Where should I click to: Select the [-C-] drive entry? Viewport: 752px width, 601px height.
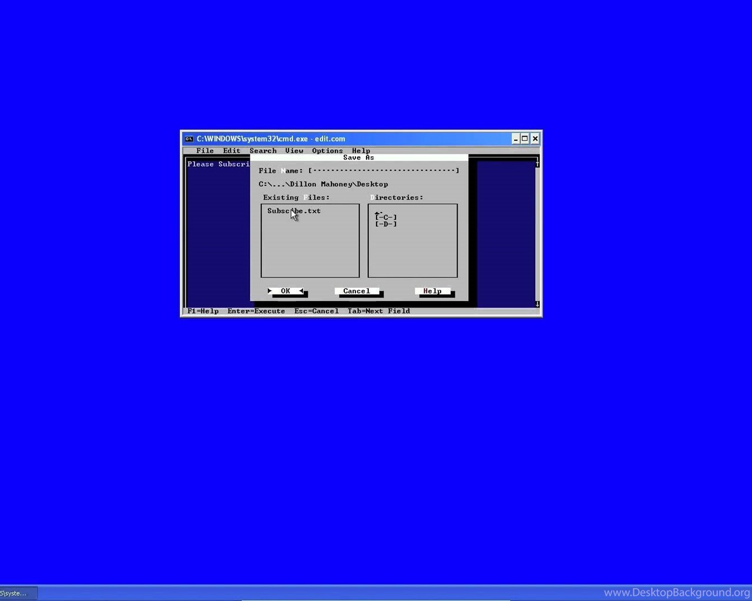[386, 217]
